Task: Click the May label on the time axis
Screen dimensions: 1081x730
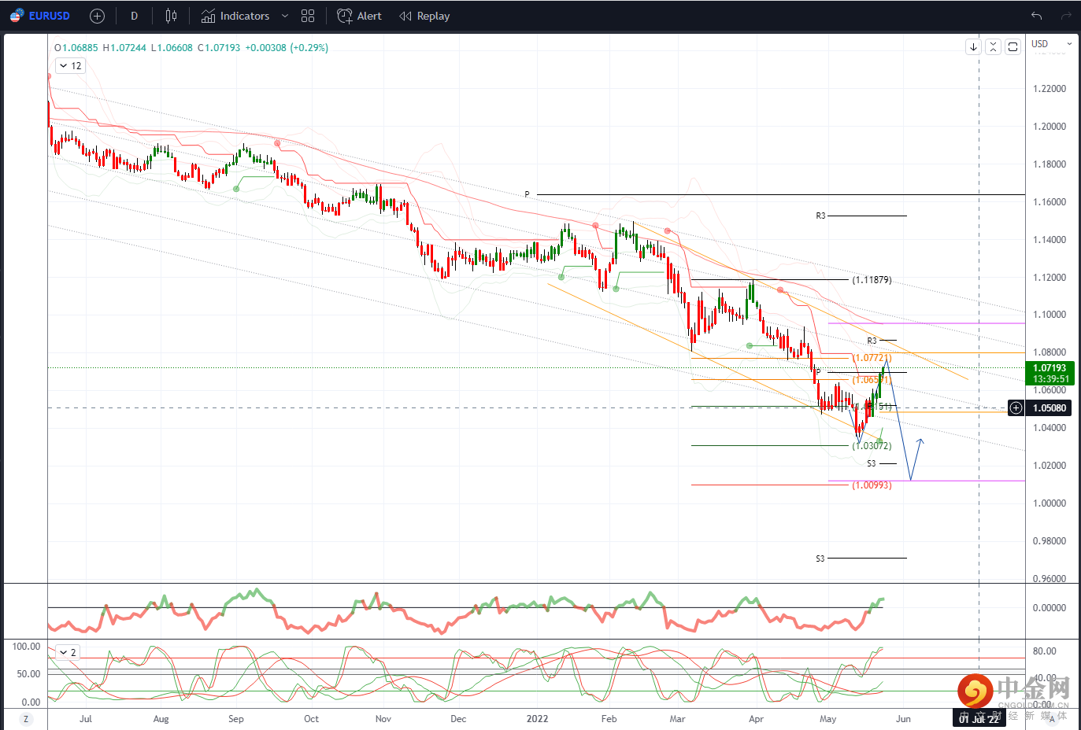Action: pyautogui.click(x=827, y=719)
